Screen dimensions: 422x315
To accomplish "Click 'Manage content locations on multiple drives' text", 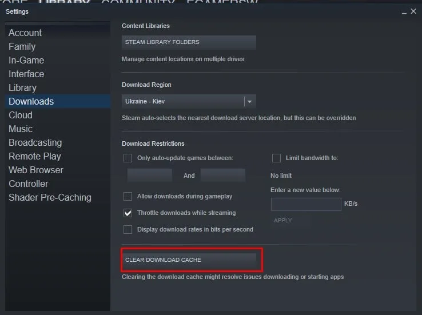I will [183, 59].
